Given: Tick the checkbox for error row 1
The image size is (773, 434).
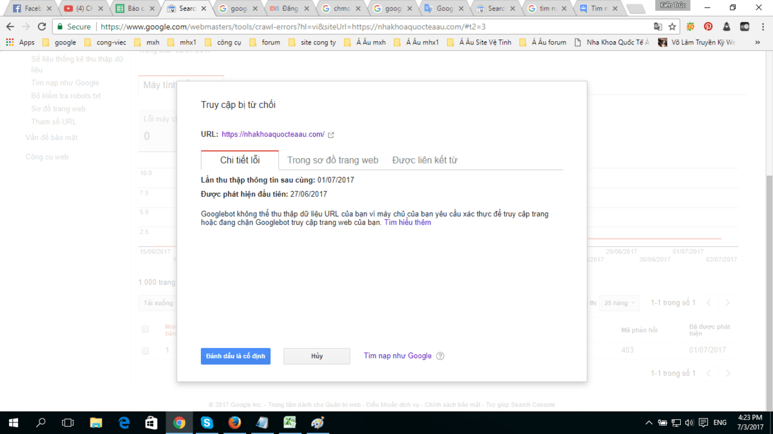Looking at the screenshot, I should (145, 350).
